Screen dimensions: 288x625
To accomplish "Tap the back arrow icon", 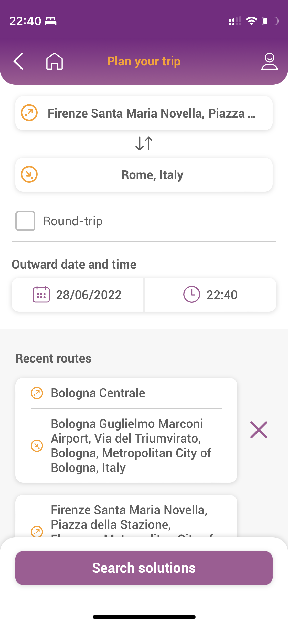I will (x=18, y=61).
